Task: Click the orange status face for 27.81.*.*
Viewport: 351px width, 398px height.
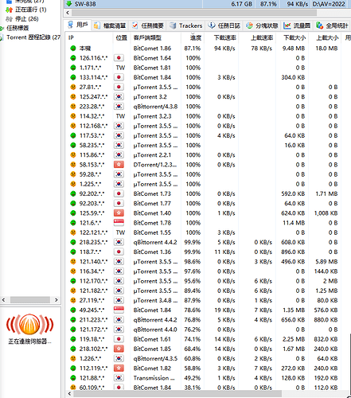Action: tap(73, 88)
